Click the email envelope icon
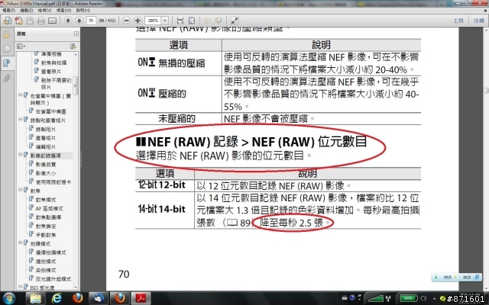 coord(53,21)
